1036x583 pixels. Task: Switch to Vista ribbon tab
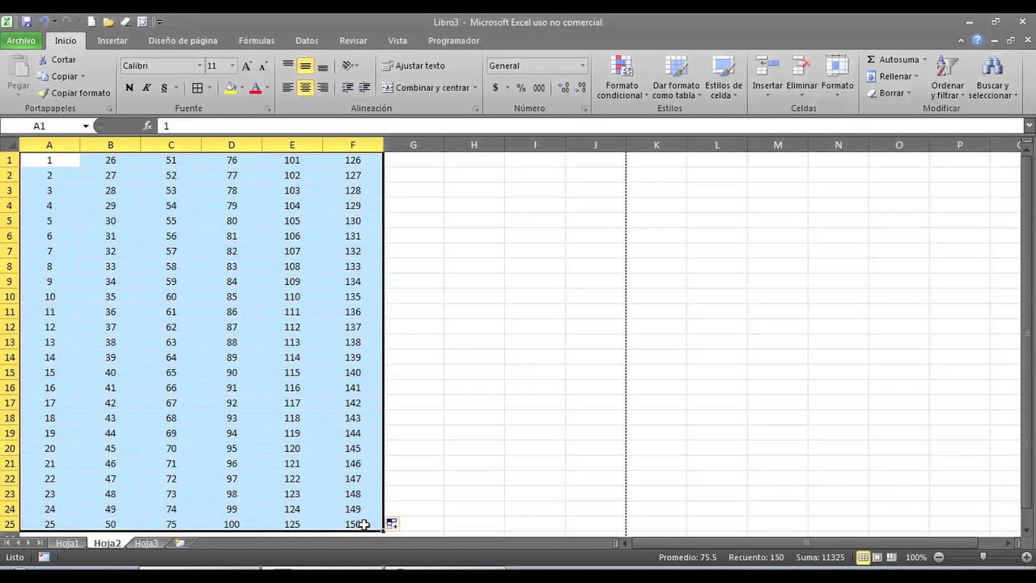tap(397, 40)
